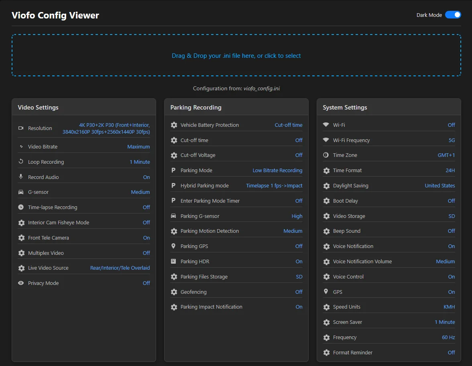Click the Daylight Saving value United States
The width and height of the screenshot is (472, 366).
click(440, 186)
